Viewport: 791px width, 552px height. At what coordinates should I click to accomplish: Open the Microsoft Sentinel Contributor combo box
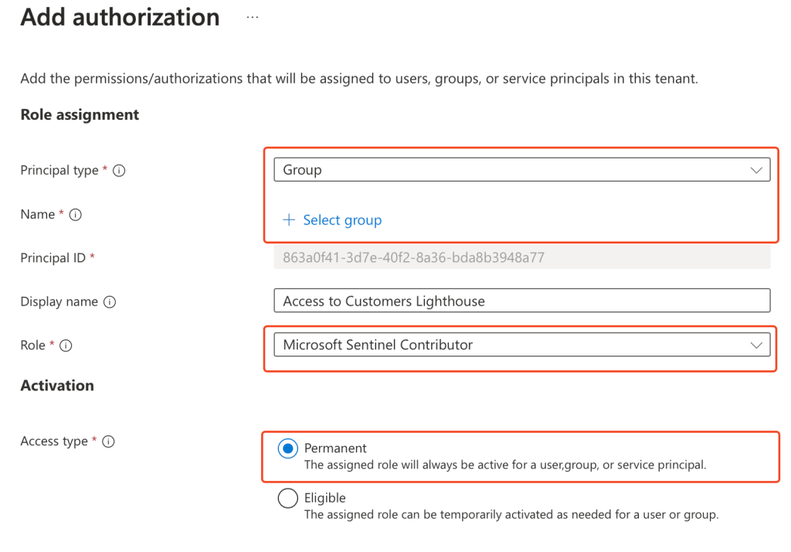click(510, 345)
